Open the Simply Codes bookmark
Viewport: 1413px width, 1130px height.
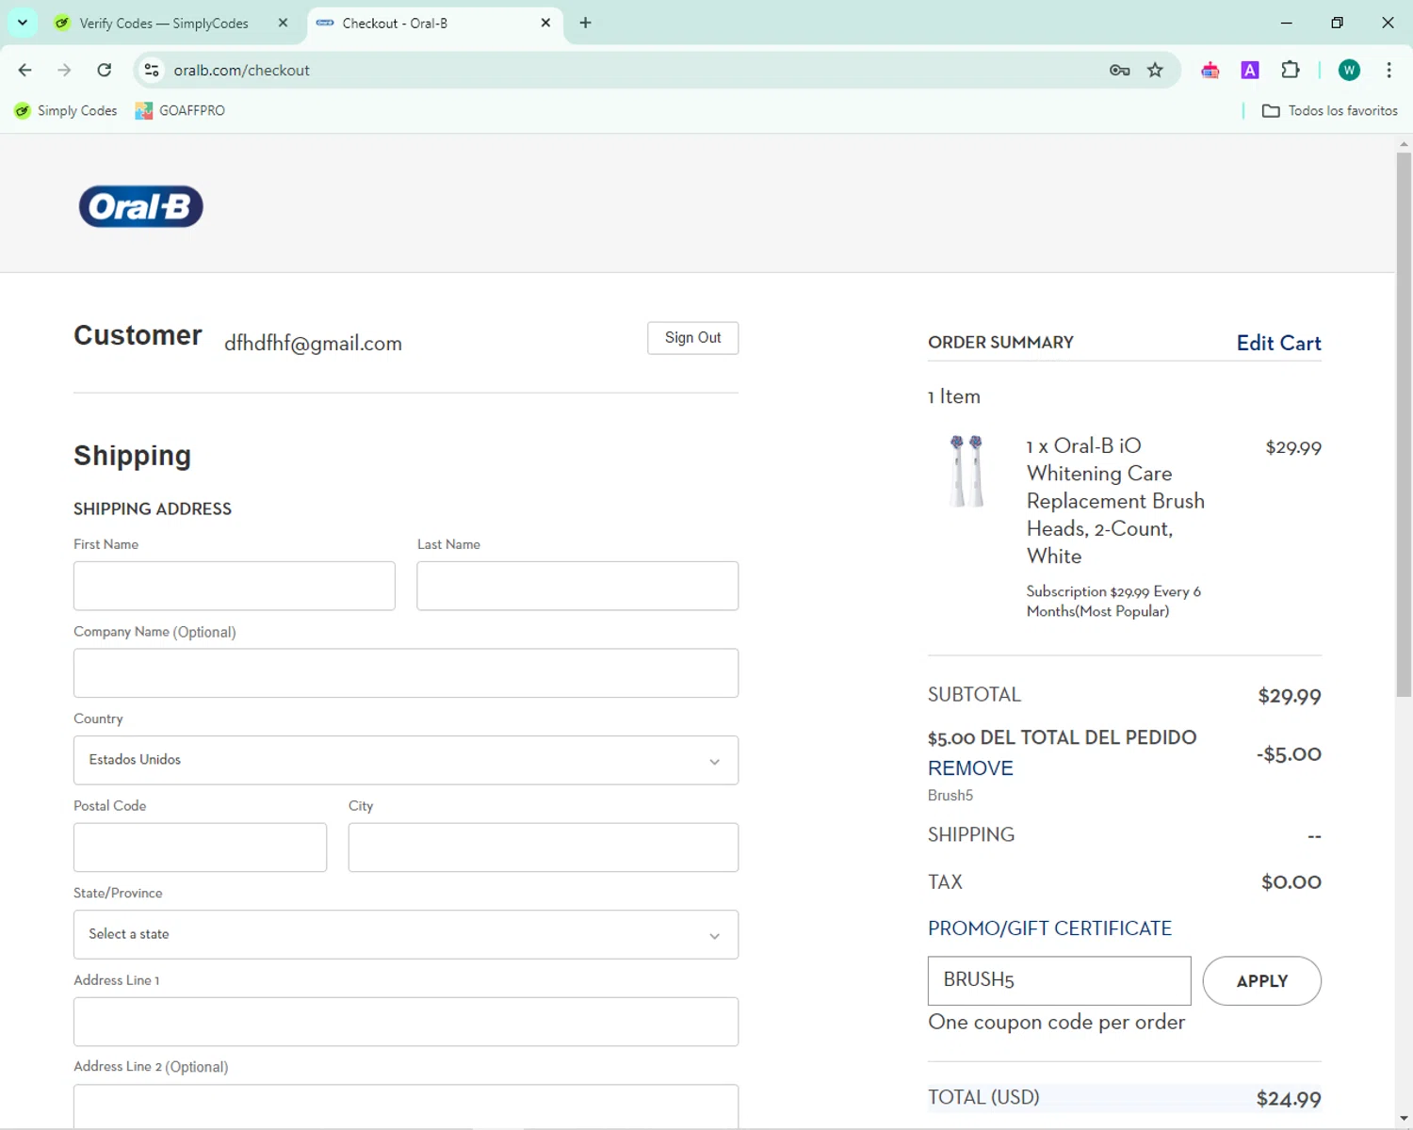[66, 111]
